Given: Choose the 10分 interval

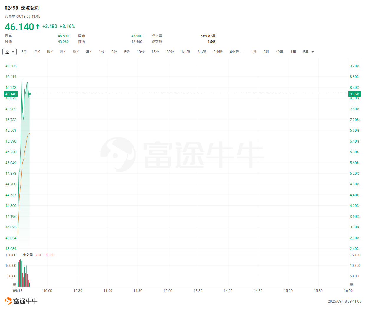Looking at the screenshot, I should (x=141, y=52).
